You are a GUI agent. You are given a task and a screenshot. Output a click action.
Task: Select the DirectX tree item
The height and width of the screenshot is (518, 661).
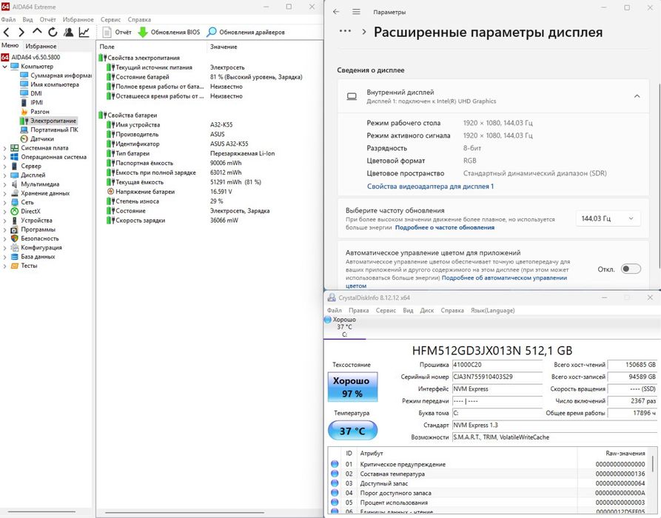[x=25, y=211]
